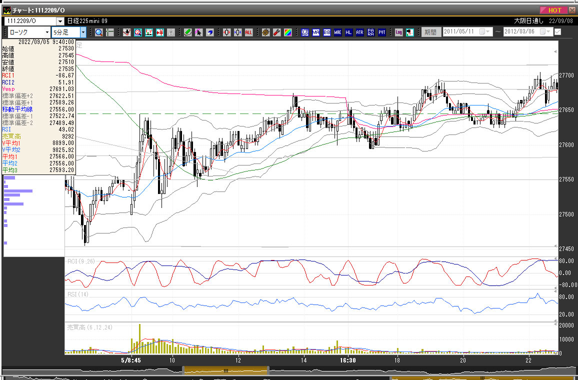This screenshot has width=578, height=380.
Task: Click the yen symbol icon
Action: pos(160,32)
